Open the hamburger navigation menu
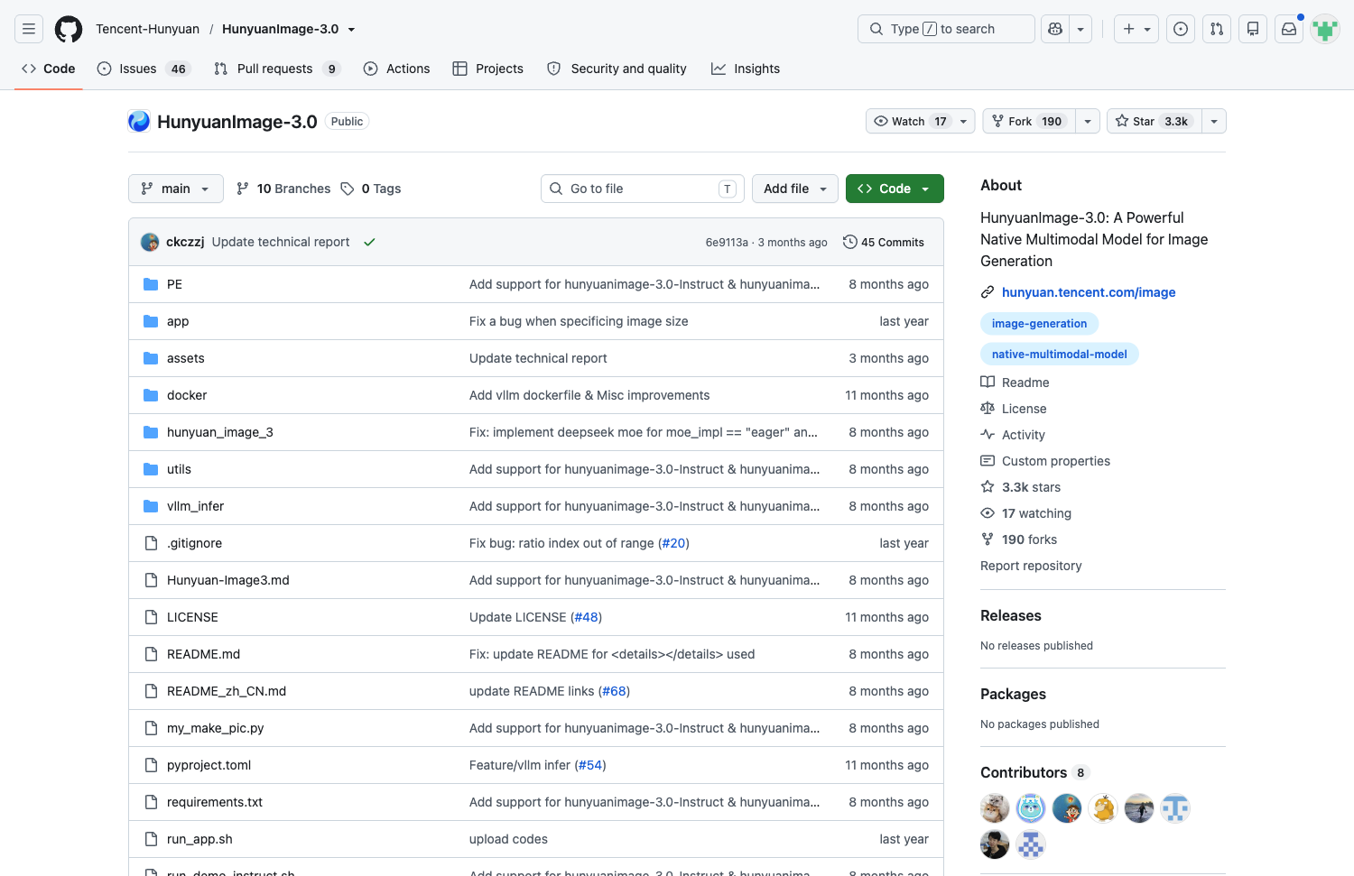Image resolution: width=1354 pixels, height=876 pixels. click(29, 29)
